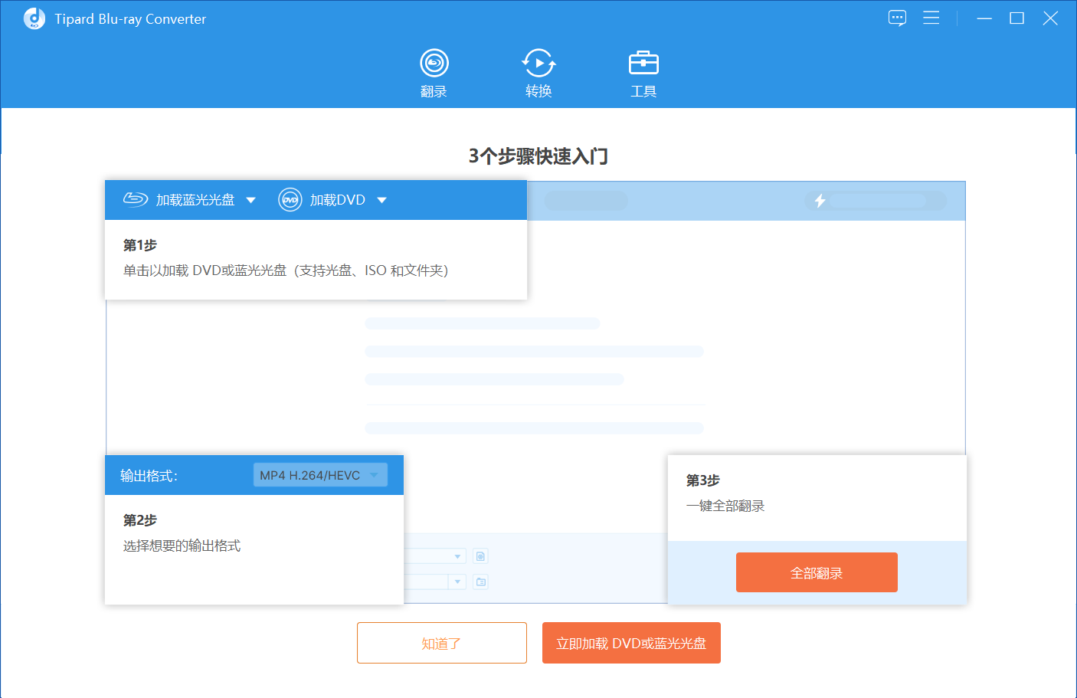
Task: Click the 3个步骤快速入门 title
Action: coord(538,156)
